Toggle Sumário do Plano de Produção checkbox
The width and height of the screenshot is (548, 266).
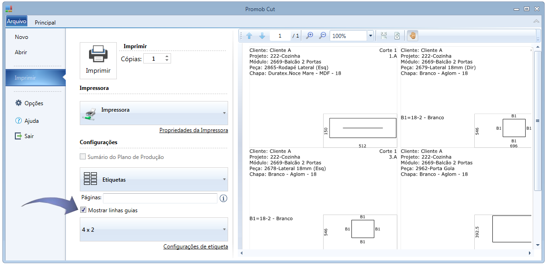click(x=83, y=157)
